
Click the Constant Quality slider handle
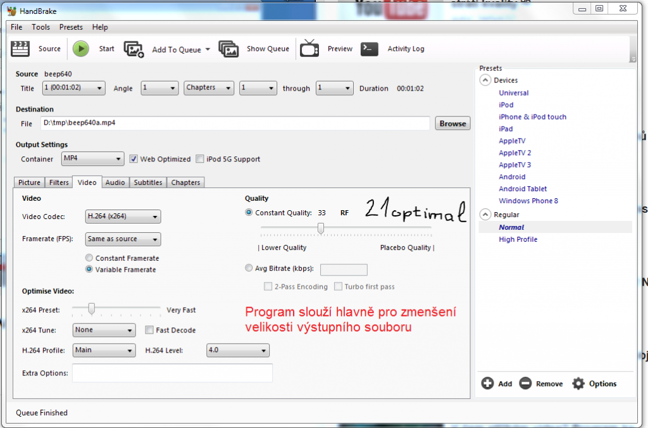coord(321,228)
